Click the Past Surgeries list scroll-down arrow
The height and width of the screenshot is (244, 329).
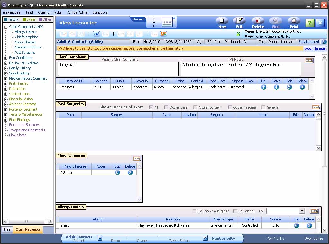[318, 148]
